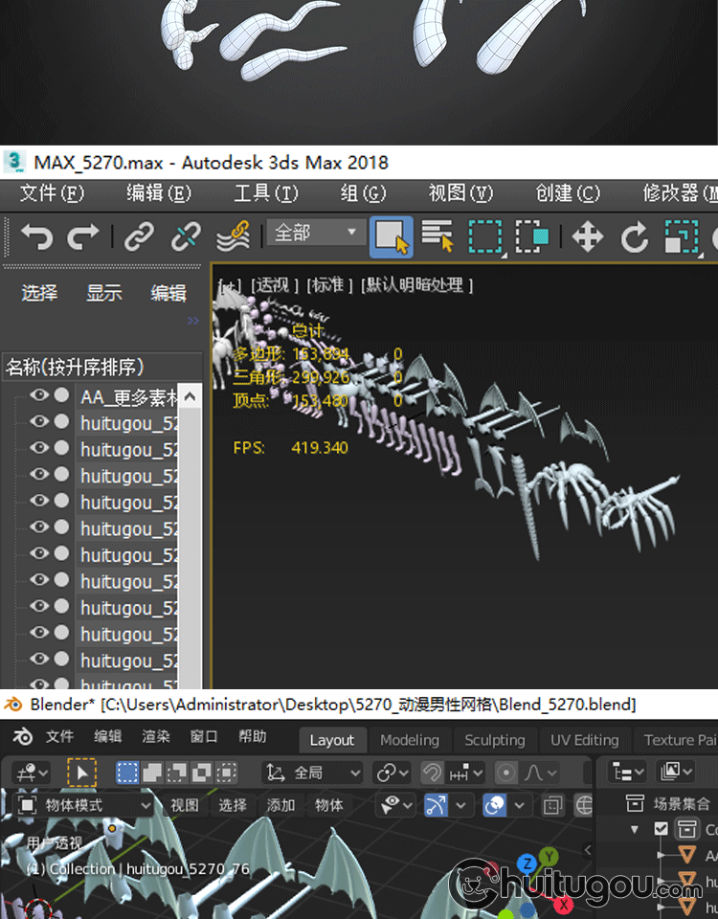Open the 工具(T) menu in 3ds Max
718x919 pixels.
pos(266,193)
